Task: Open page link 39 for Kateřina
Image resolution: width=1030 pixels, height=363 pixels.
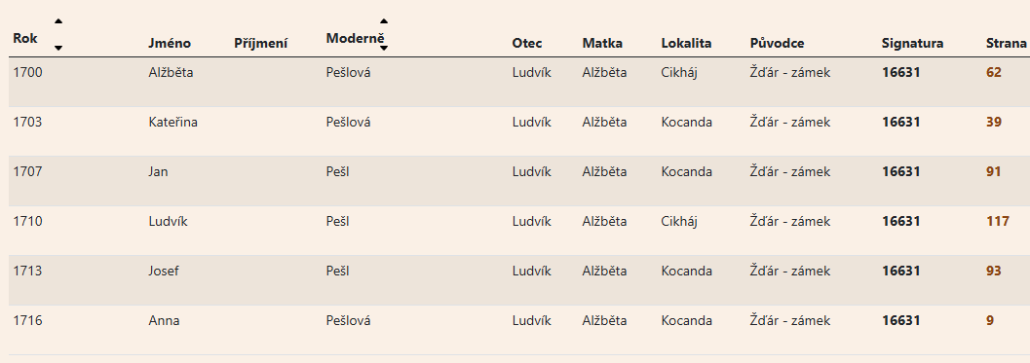Action: click(x=994, y=122)
